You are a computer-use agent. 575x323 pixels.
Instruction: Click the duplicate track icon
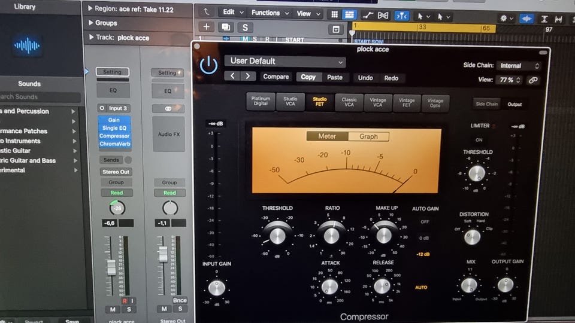coord(226,27)
